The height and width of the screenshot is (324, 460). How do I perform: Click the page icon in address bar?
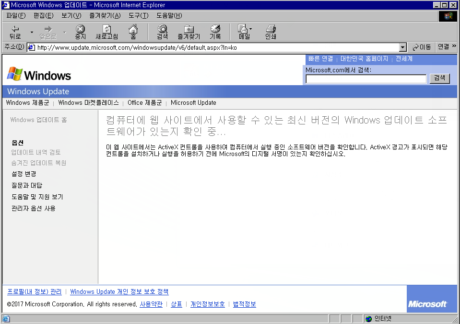coord(31,47)
